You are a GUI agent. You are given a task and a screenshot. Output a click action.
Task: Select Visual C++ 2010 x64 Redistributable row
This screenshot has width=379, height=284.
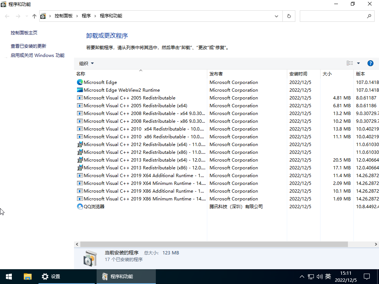pyautogui.click(x=227, y=129)
